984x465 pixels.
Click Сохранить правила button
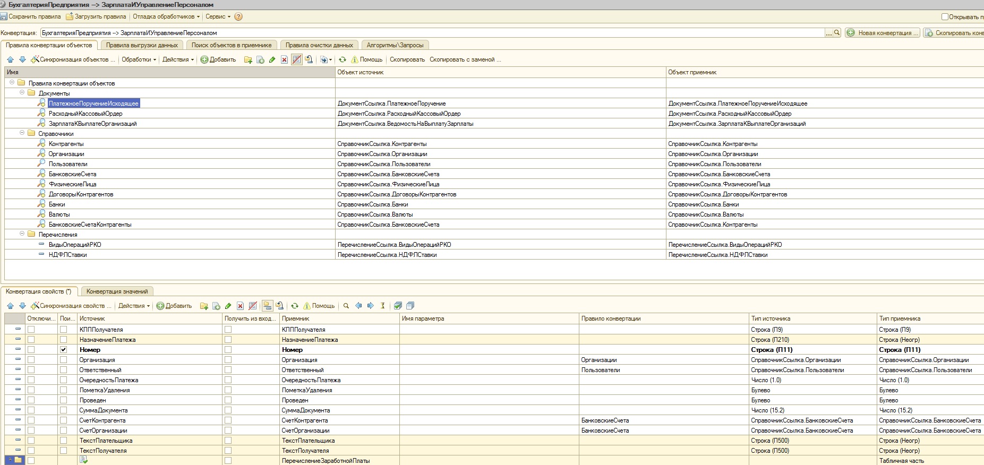coord(31,16)
